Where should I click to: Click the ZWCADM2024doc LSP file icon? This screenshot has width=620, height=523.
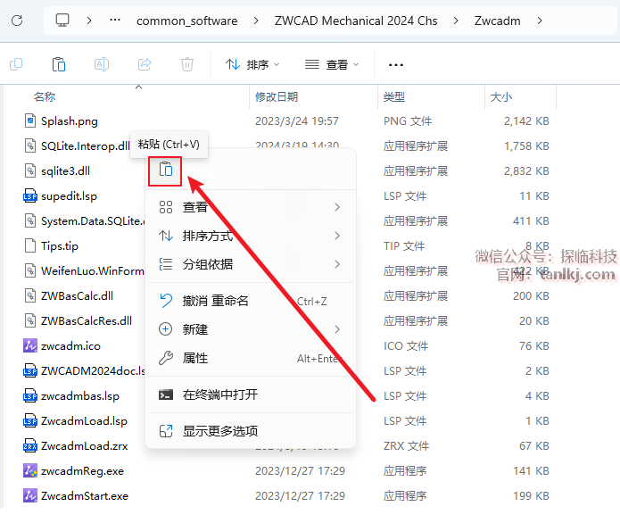30,370
